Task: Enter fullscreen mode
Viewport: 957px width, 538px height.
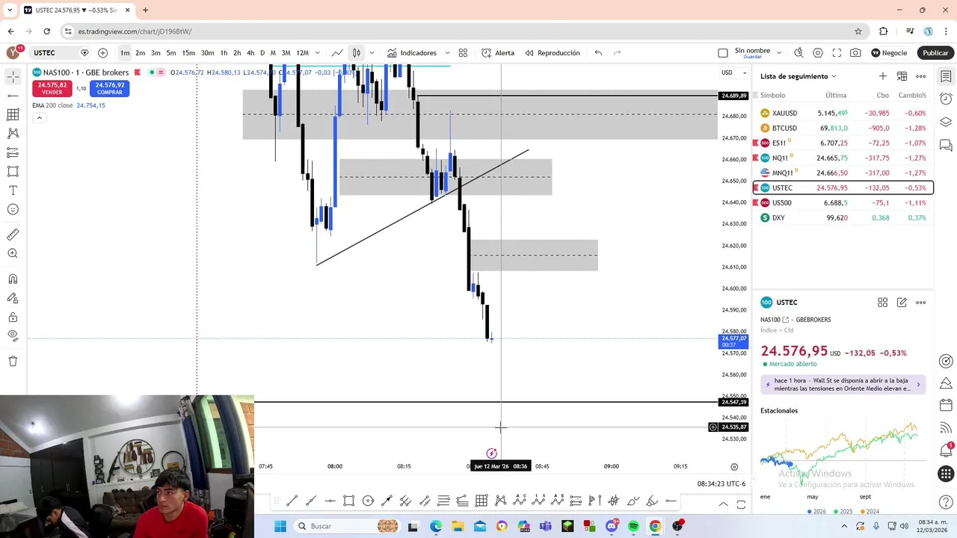Action: click(x=837, y=53)
